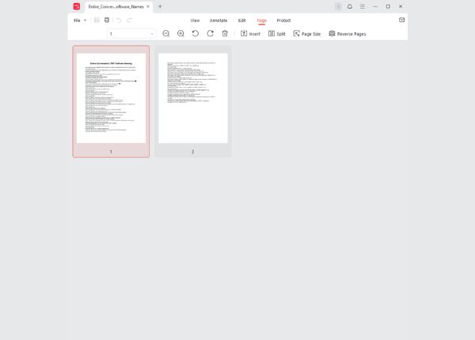Click the user account icon in title bar
The width and height of the screenshot is (475, 340).
(x=338, y=6)
